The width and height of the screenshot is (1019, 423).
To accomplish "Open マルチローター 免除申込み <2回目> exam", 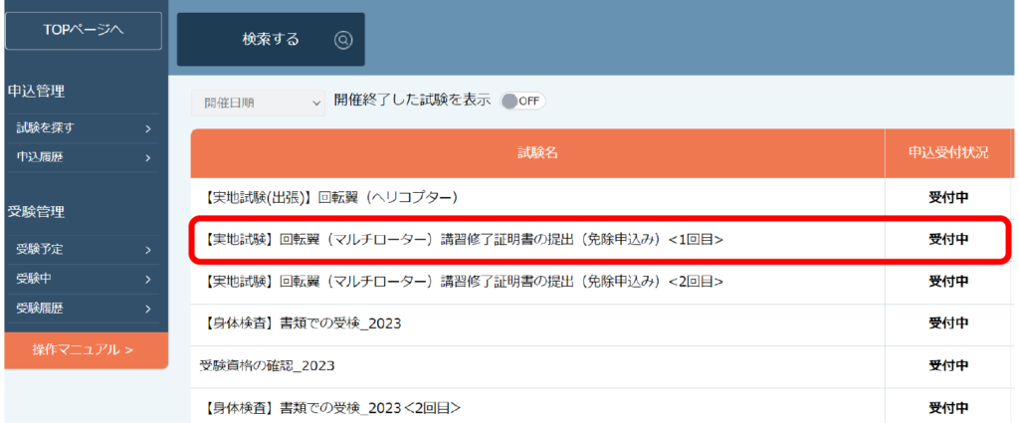I will (x=461, y=282).
